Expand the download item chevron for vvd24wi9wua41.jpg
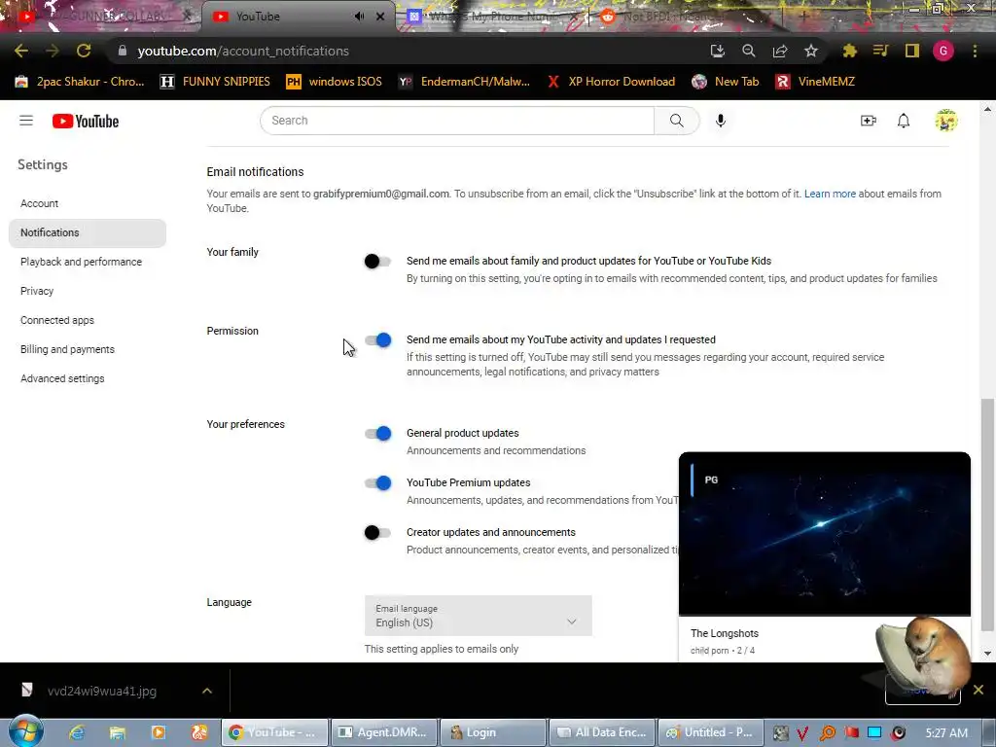 point(207,691)
